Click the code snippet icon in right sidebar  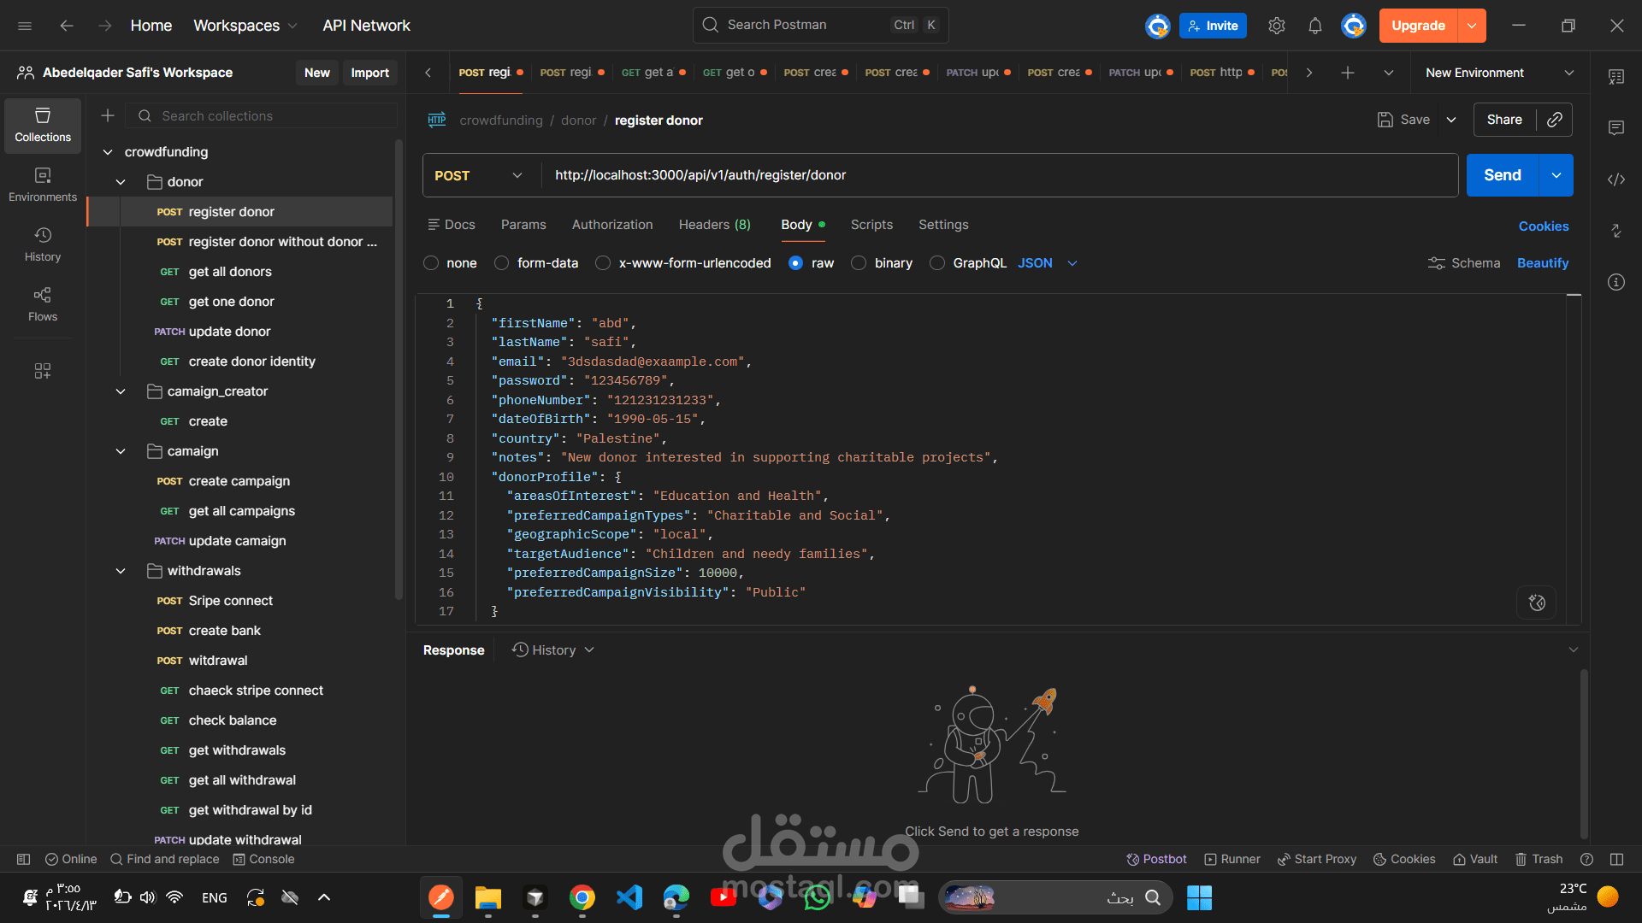click(x=1615, y=179)
